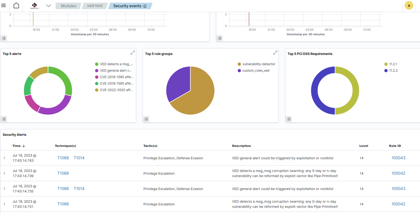Select the 11.2.3 legend entry
The height and width of the screenshot is (214, 420).
coord(391,71)
